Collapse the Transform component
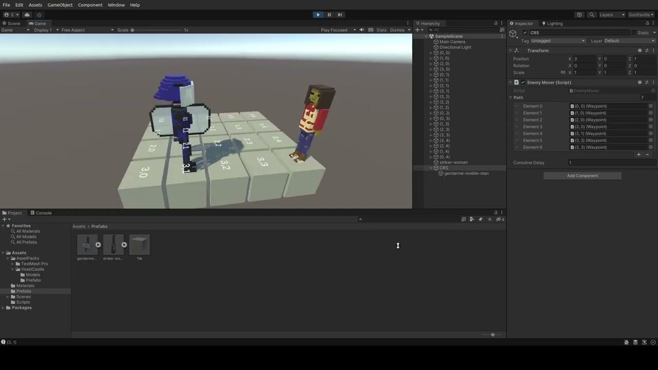Viewport: 658px width, 370px height. [510, 50]
